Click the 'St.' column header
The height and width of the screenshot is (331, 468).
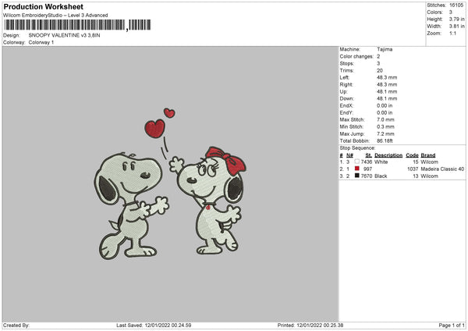coord(369,155)
